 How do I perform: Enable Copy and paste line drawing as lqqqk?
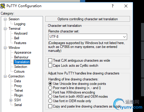click(50, 106)
